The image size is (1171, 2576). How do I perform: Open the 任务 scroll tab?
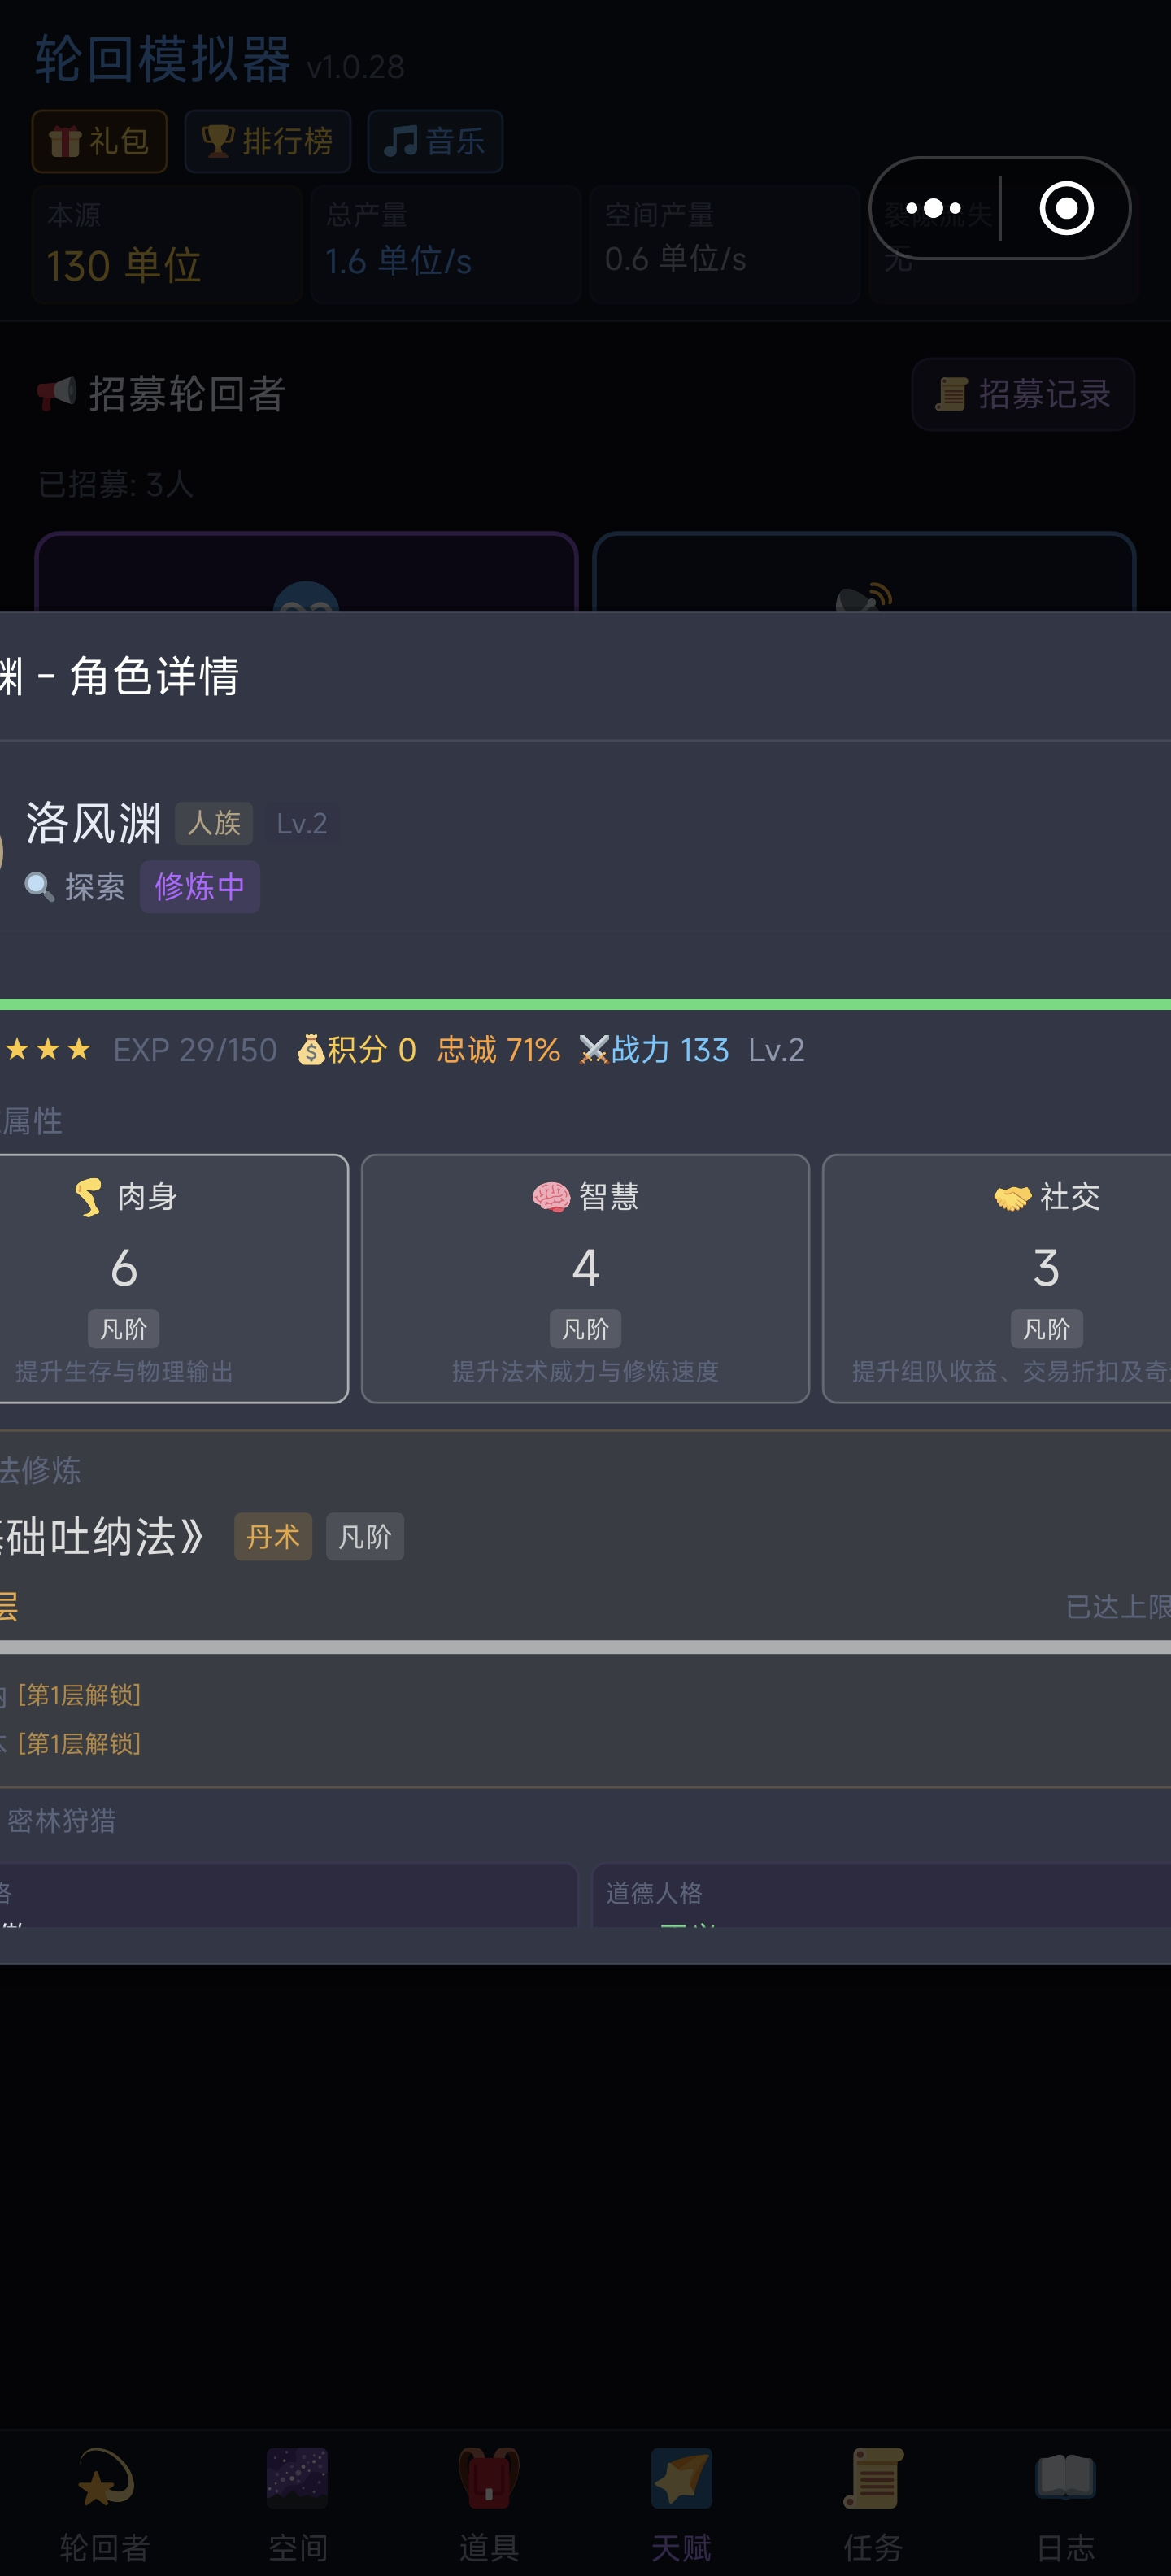(873, 2504)
